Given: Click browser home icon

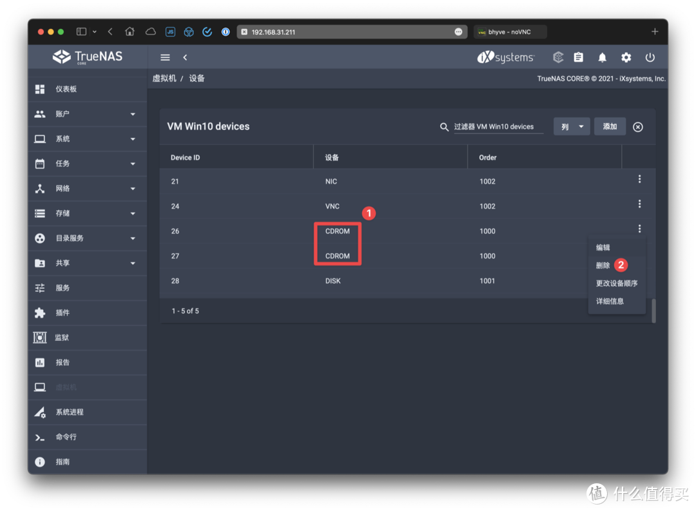Looking at the screenshot, I should pos(130,32).
